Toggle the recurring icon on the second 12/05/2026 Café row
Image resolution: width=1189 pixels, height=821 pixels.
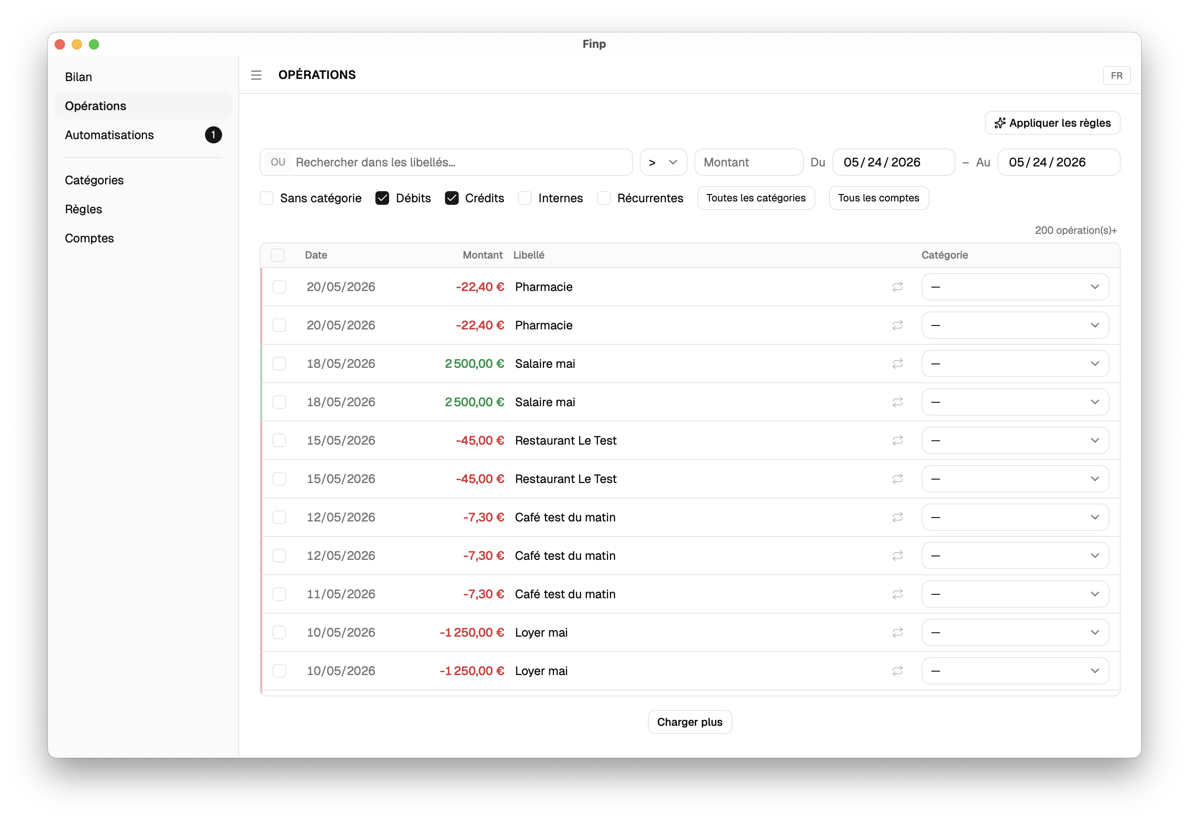(x=898, y=556)
